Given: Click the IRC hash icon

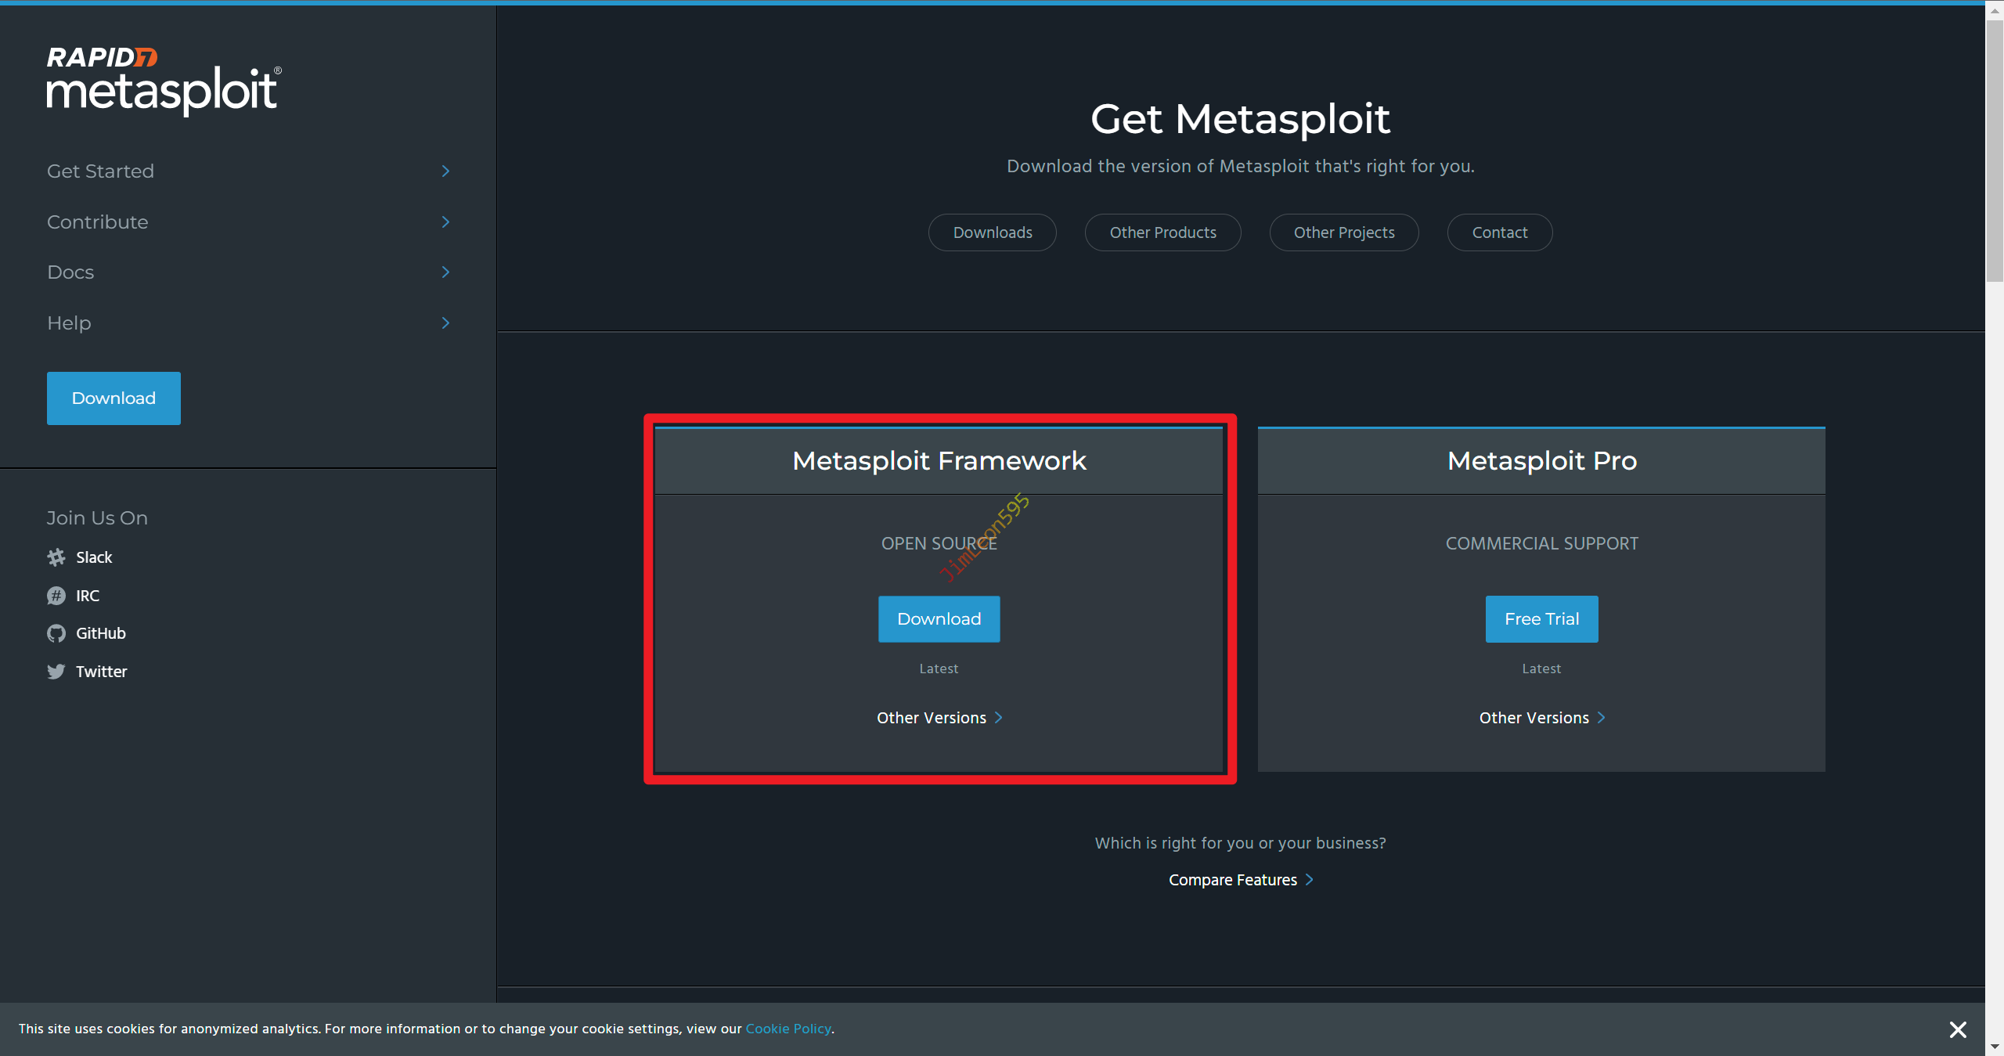Looking at the screenshot, I should pyautogui.click(x=56, y=596).
